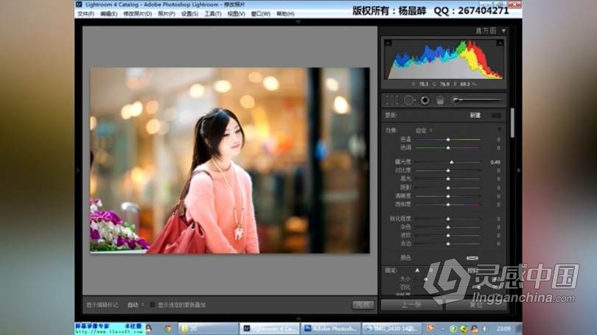Collapse the histogram panel with its triangle
Viewport: 597px width, 335px height.
click(x=503, y=31)
